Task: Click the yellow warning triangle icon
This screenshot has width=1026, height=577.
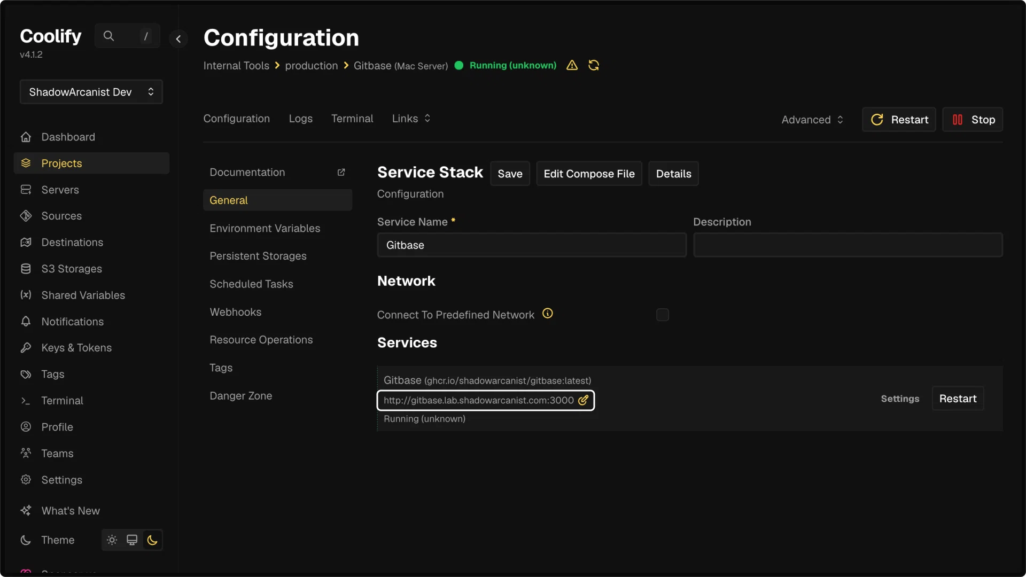Action: 572,65
